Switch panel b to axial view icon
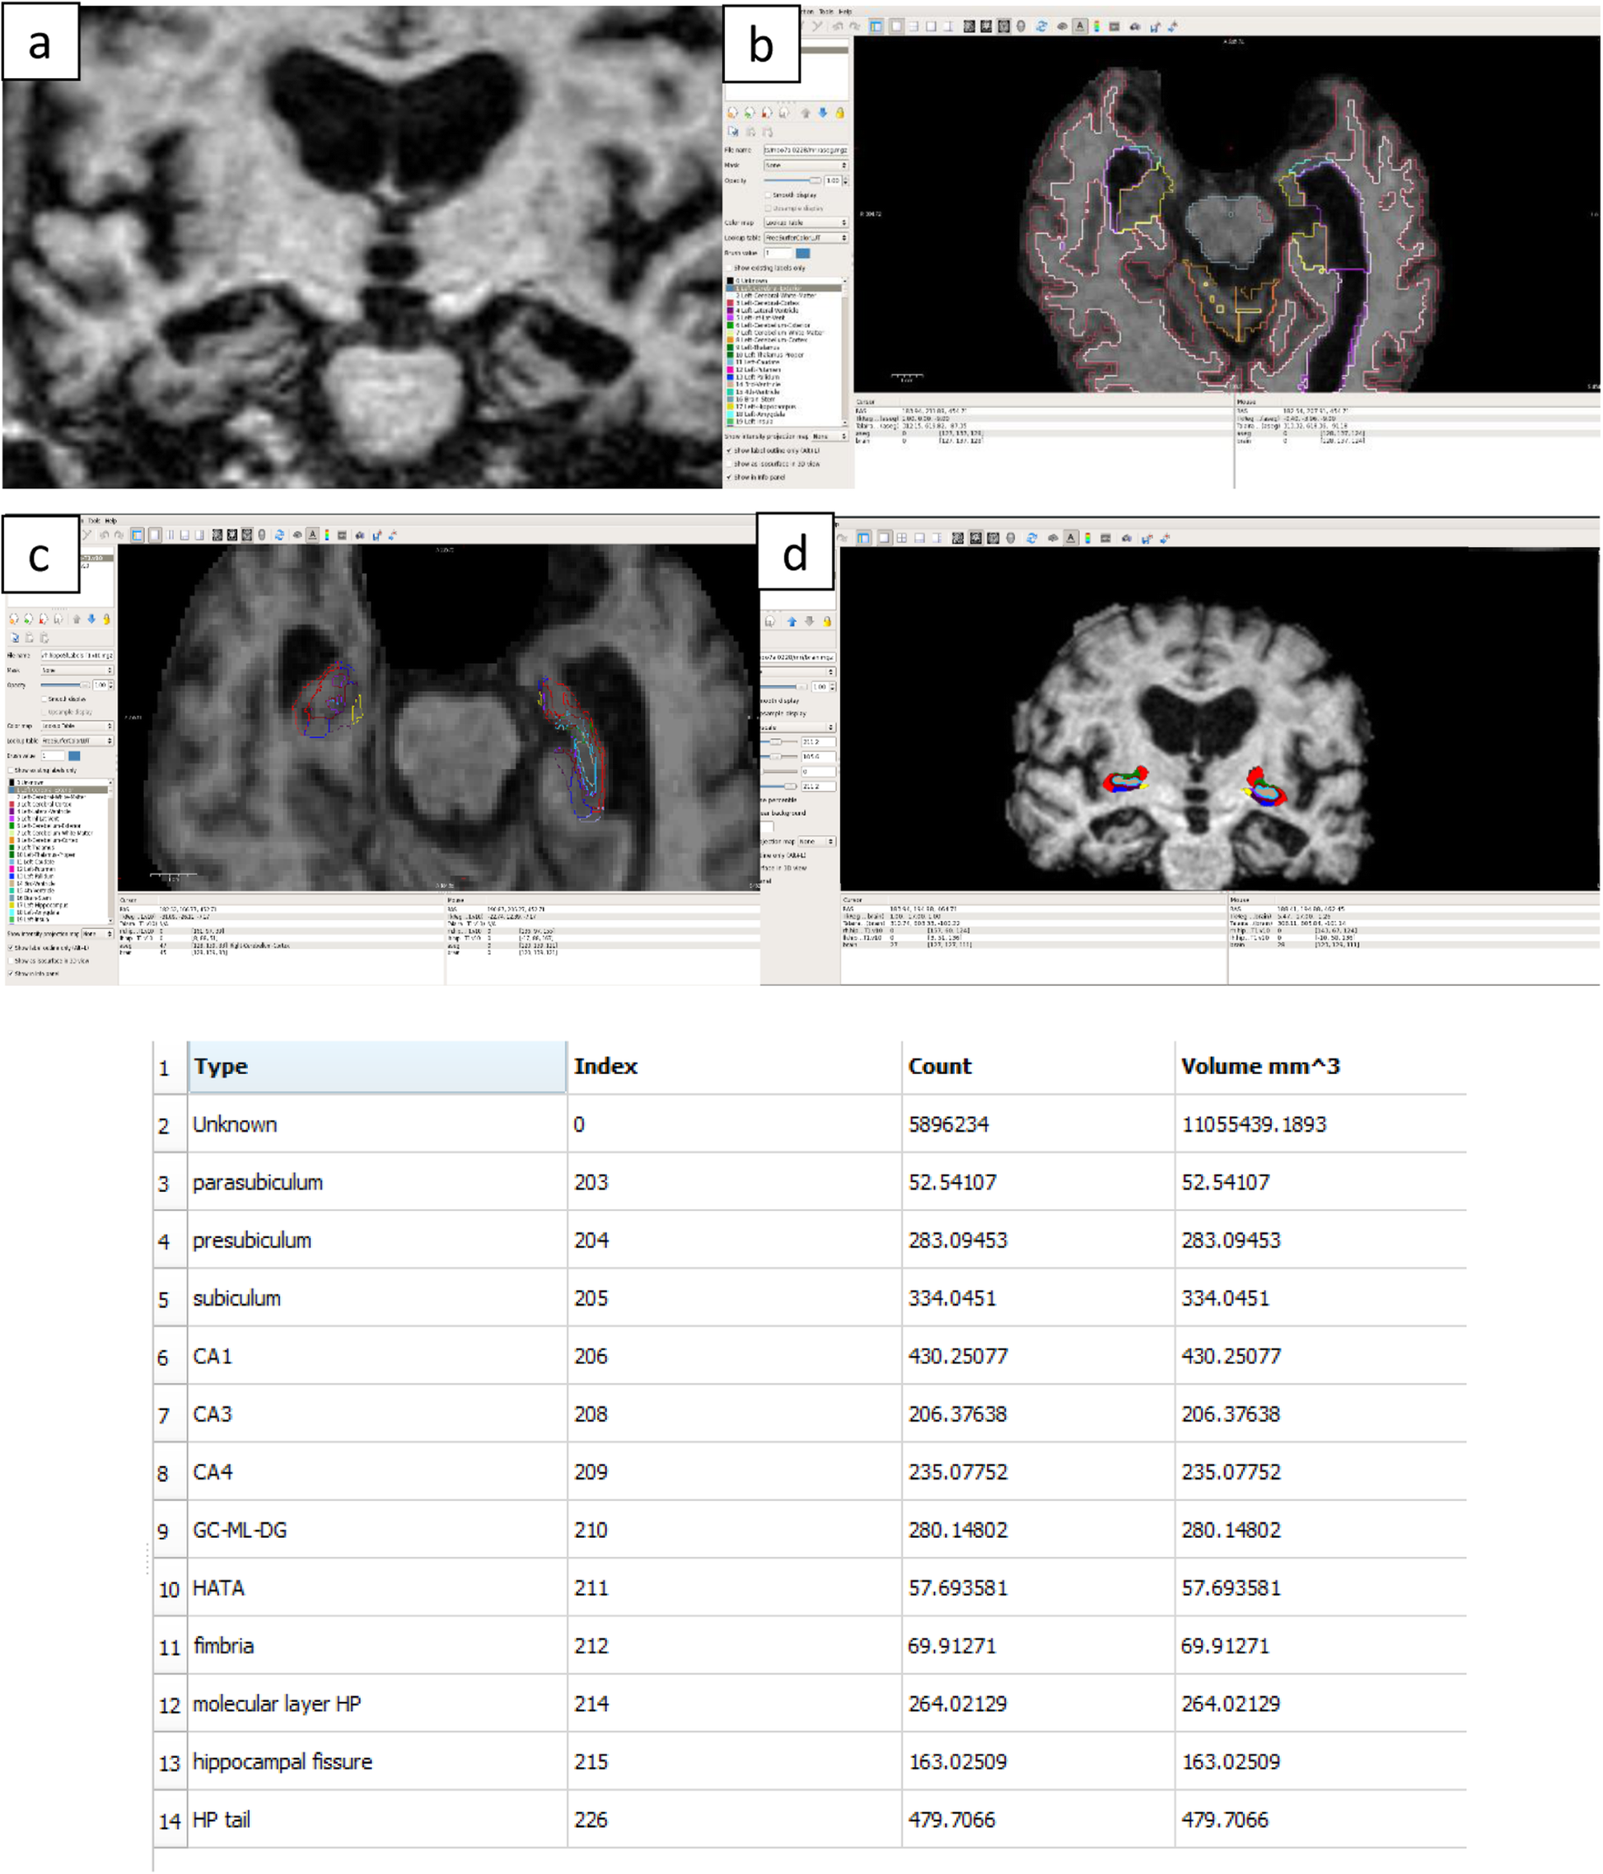Viewport: 1603px width, 1874px height. click(1003, 26)
